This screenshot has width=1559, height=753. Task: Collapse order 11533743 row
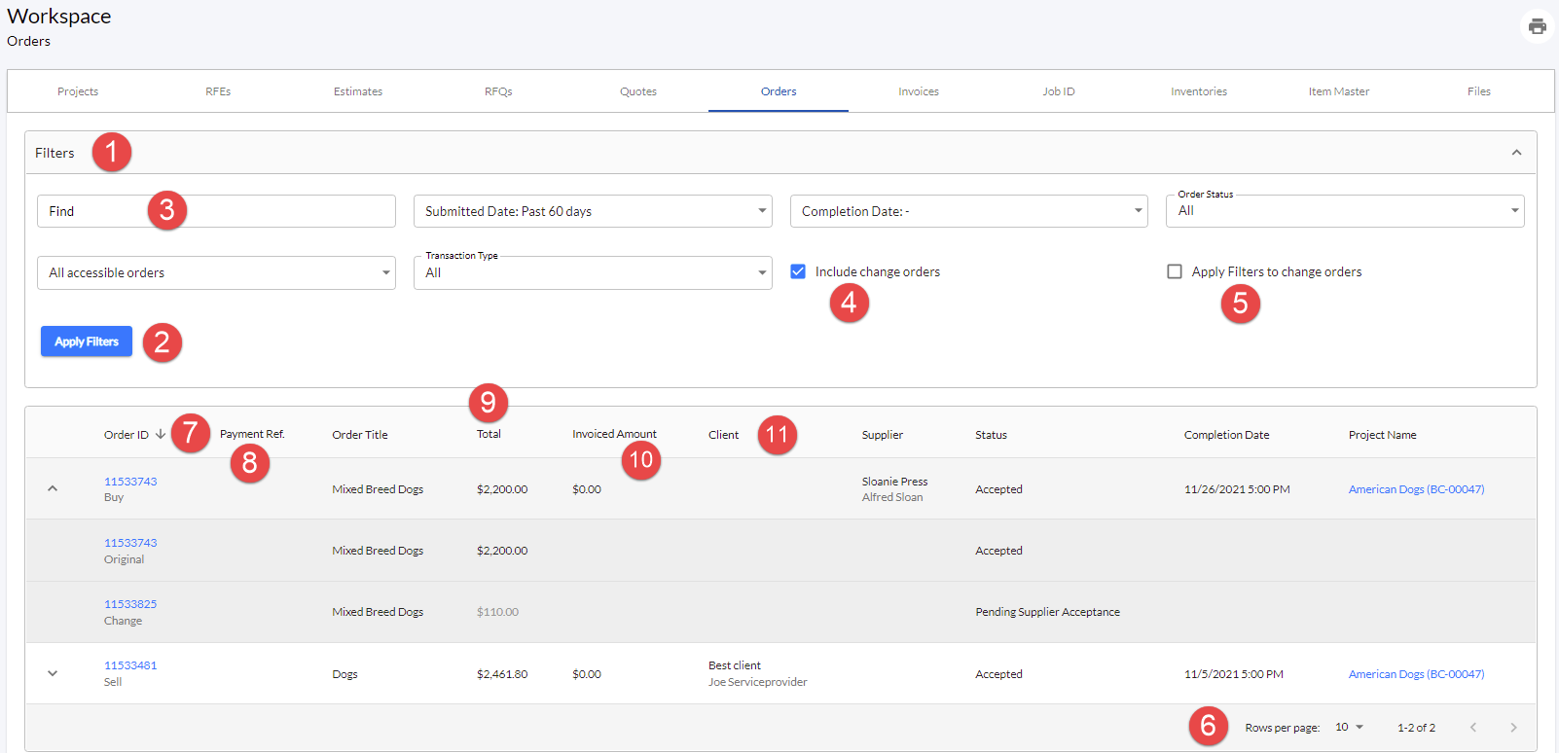click(53, 488)
